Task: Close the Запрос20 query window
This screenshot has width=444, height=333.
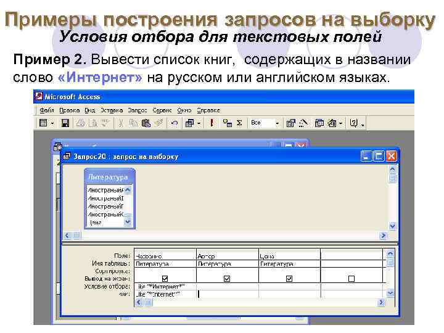Action: (392, 156)
